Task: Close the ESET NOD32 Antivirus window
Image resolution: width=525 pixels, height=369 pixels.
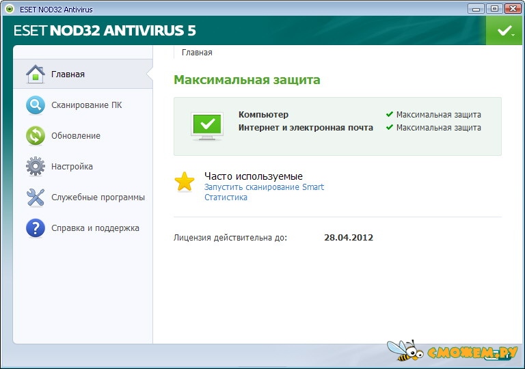Action: pyautogui.click(x=513, y=8)
